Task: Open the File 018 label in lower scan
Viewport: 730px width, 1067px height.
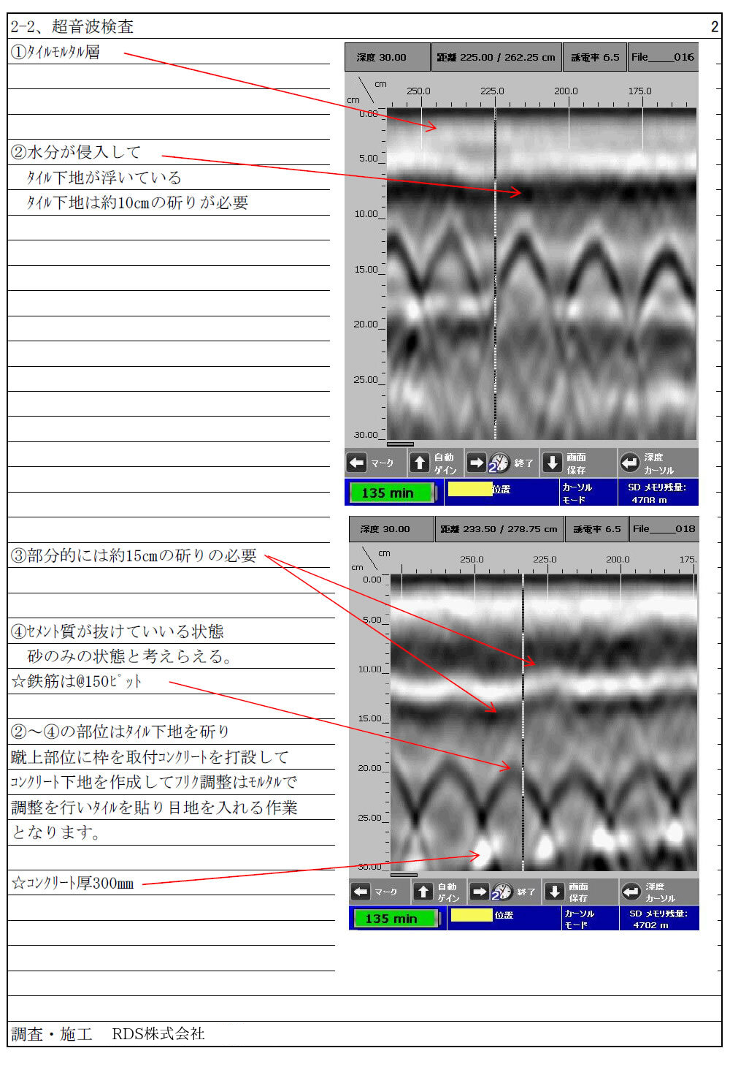Action: click(x=664, y=528)
